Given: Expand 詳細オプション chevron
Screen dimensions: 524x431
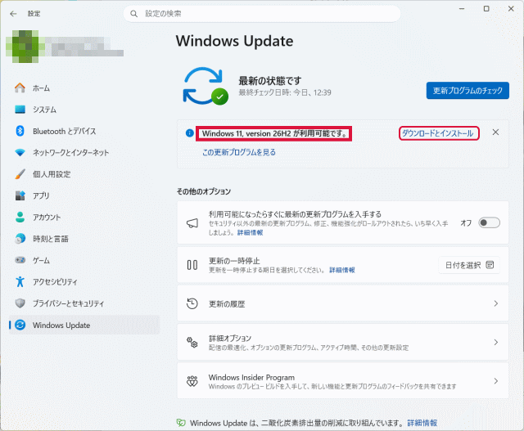Looking at the screenshot, I should [x=495, y=342].
